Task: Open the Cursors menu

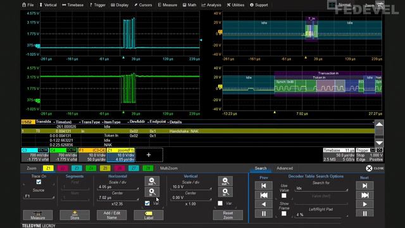Action: pos(143,4)
